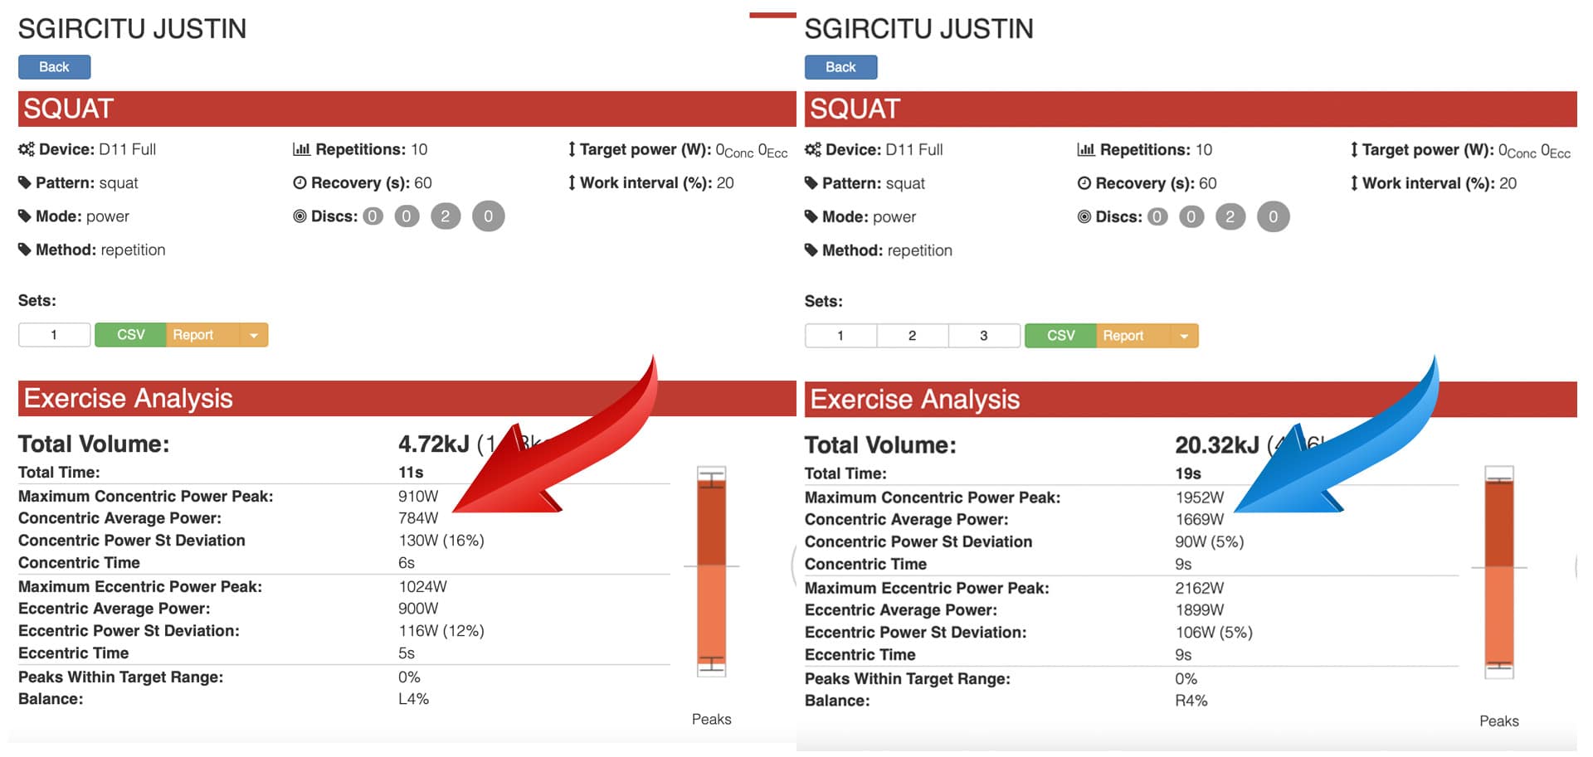Select set 1 tab in left panel
This screenshot has height=757, width=1593.
[x=54, y=335]
